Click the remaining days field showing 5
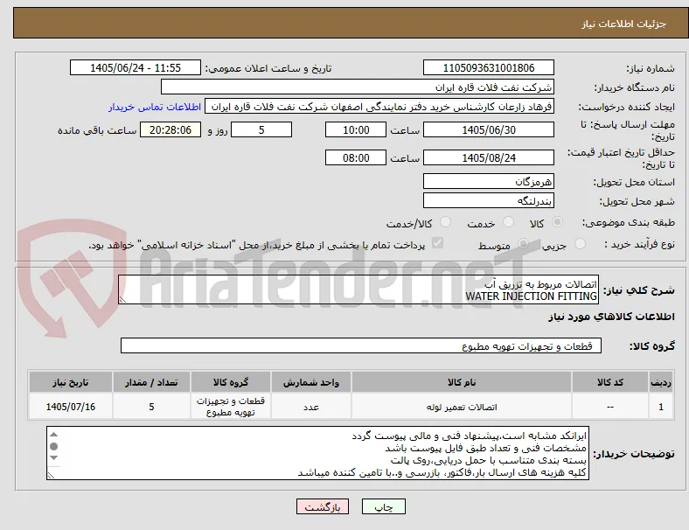689x530 pixels. point(261,130)
